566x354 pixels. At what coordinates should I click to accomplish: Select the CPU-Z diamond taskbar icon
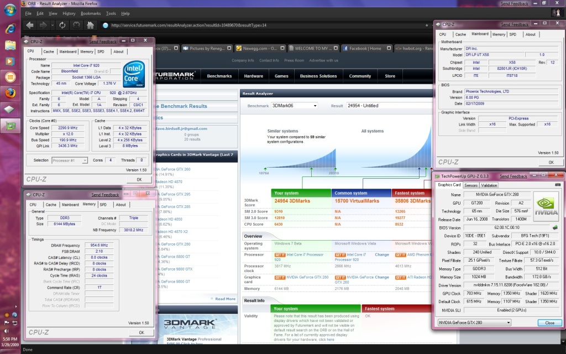[10, 109]
